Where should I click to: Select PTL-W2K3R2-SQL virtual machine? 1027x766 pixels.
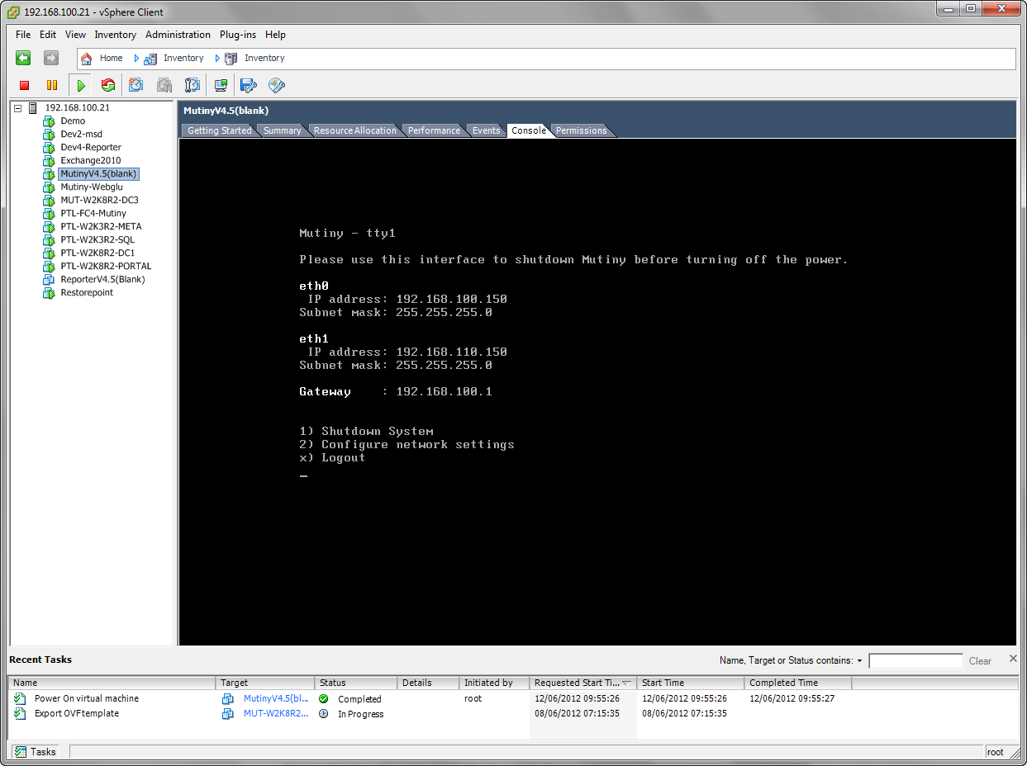tap(97, 240)
